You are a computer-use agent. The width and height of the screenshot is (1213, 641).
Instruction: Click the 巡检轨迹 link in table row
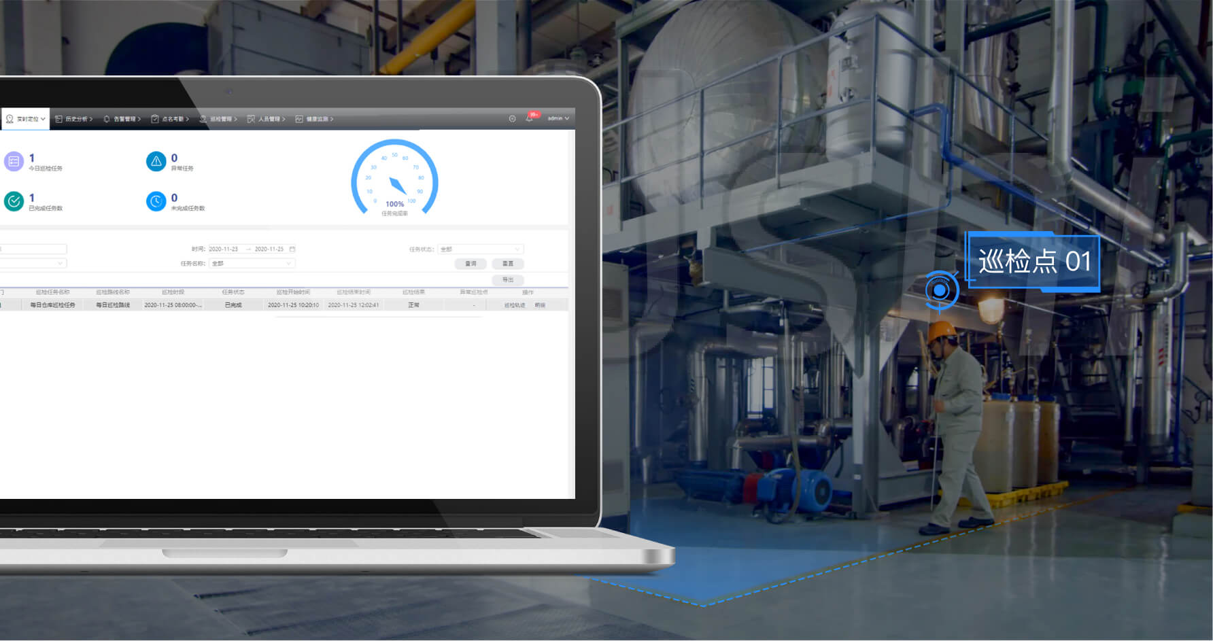pos(514,305)
